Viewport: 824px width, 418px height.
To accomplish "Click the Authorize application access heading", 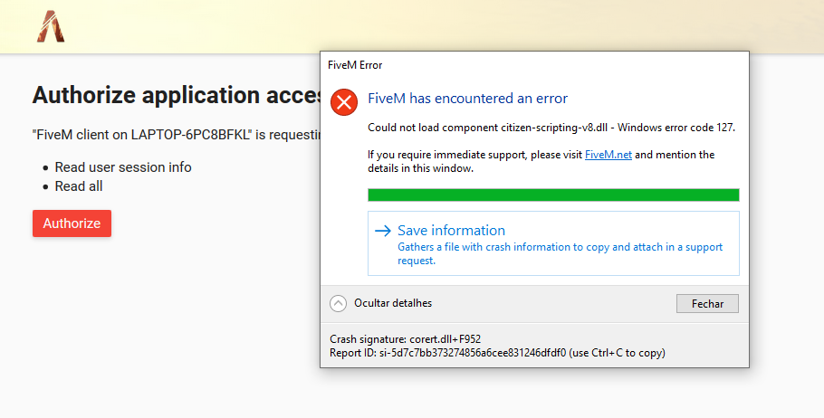I will (177, 95).
